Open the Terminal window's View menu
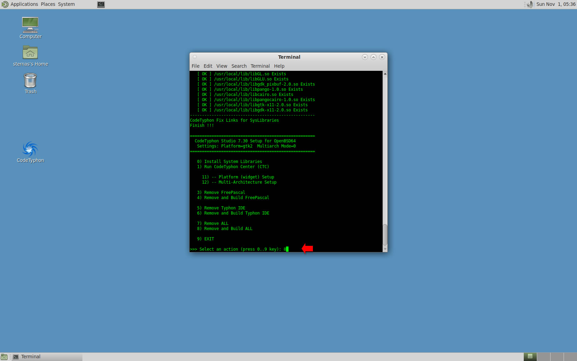Screen dimensions: 577x361 point(222,66)
